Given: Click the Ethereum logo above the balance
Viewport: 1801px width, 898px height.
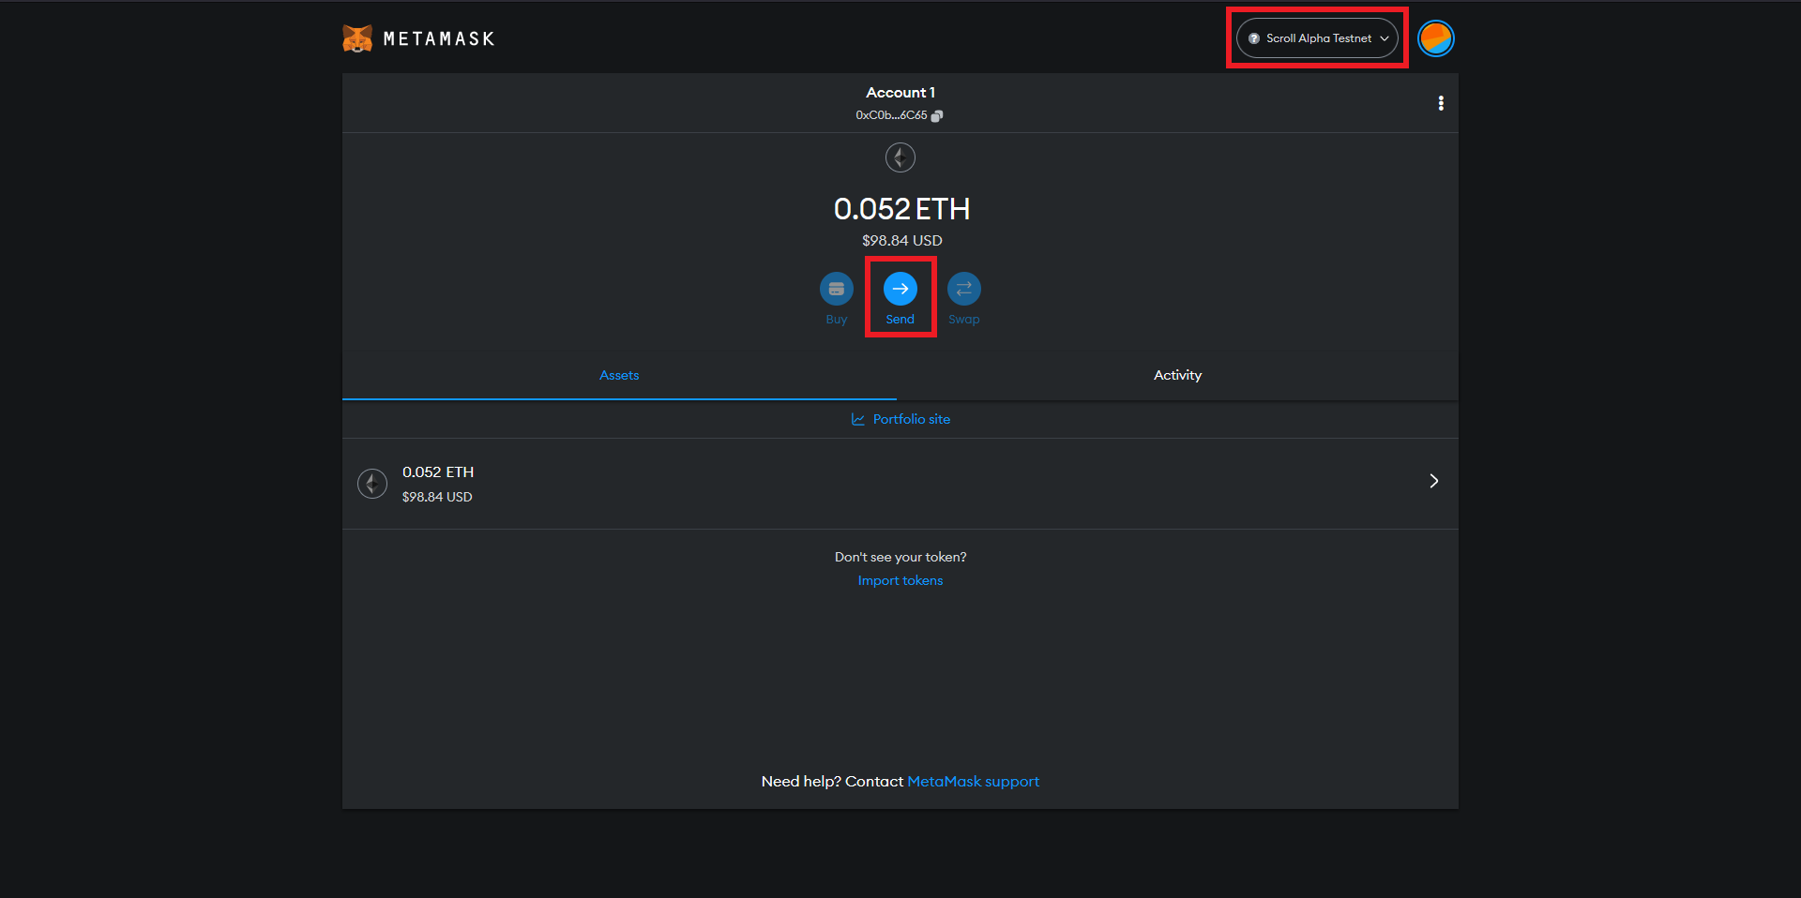Looking at the screenshot, I should (x=900, y=157).
